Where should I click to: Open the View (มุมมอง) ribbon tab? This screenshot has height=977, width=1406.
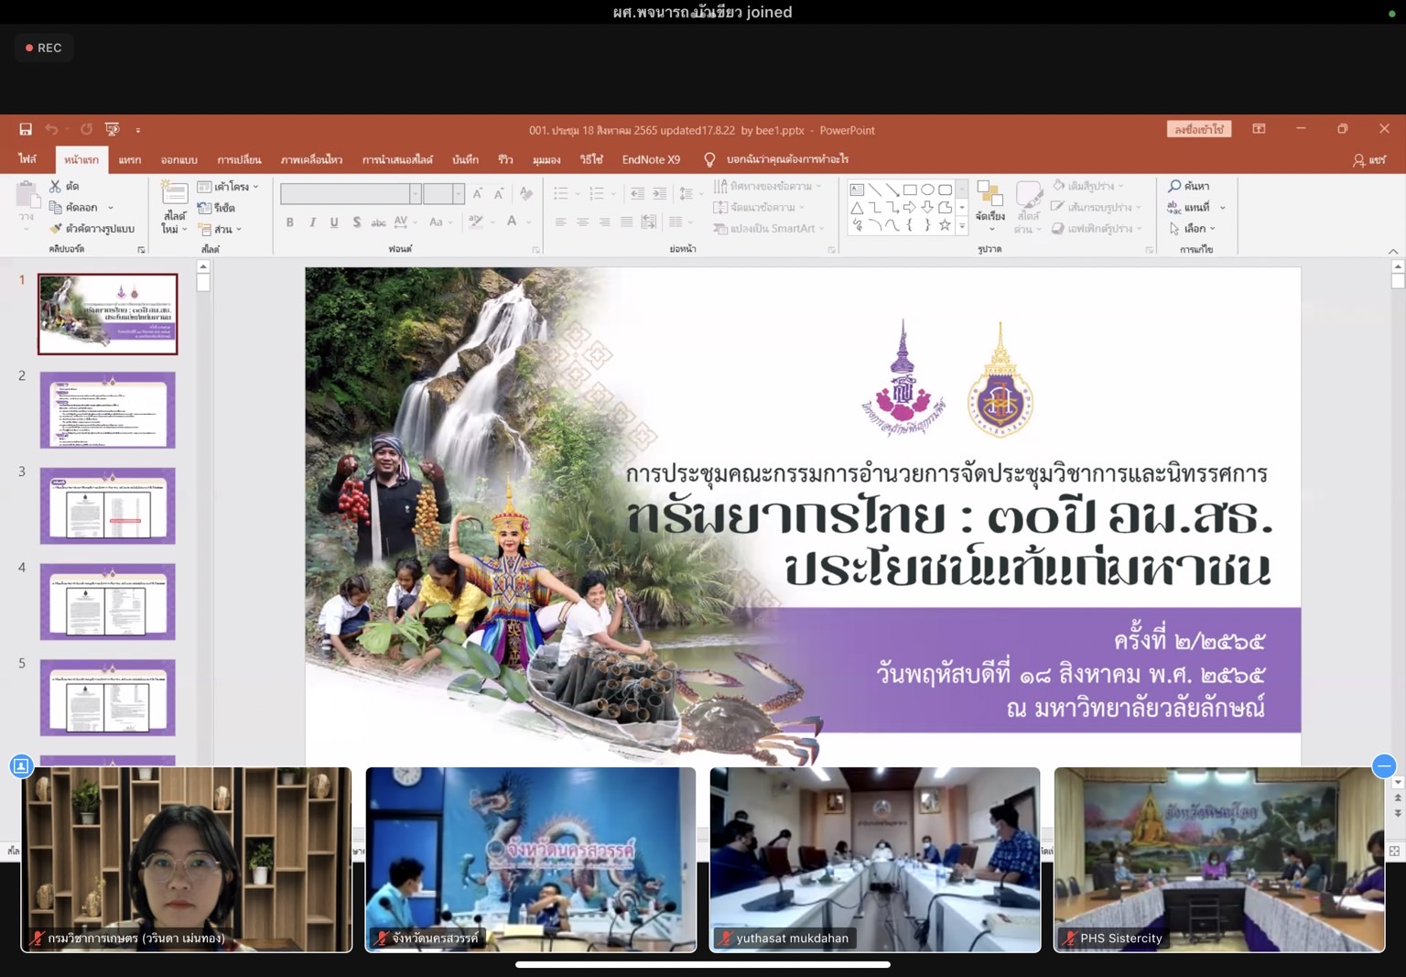[546, 159]
